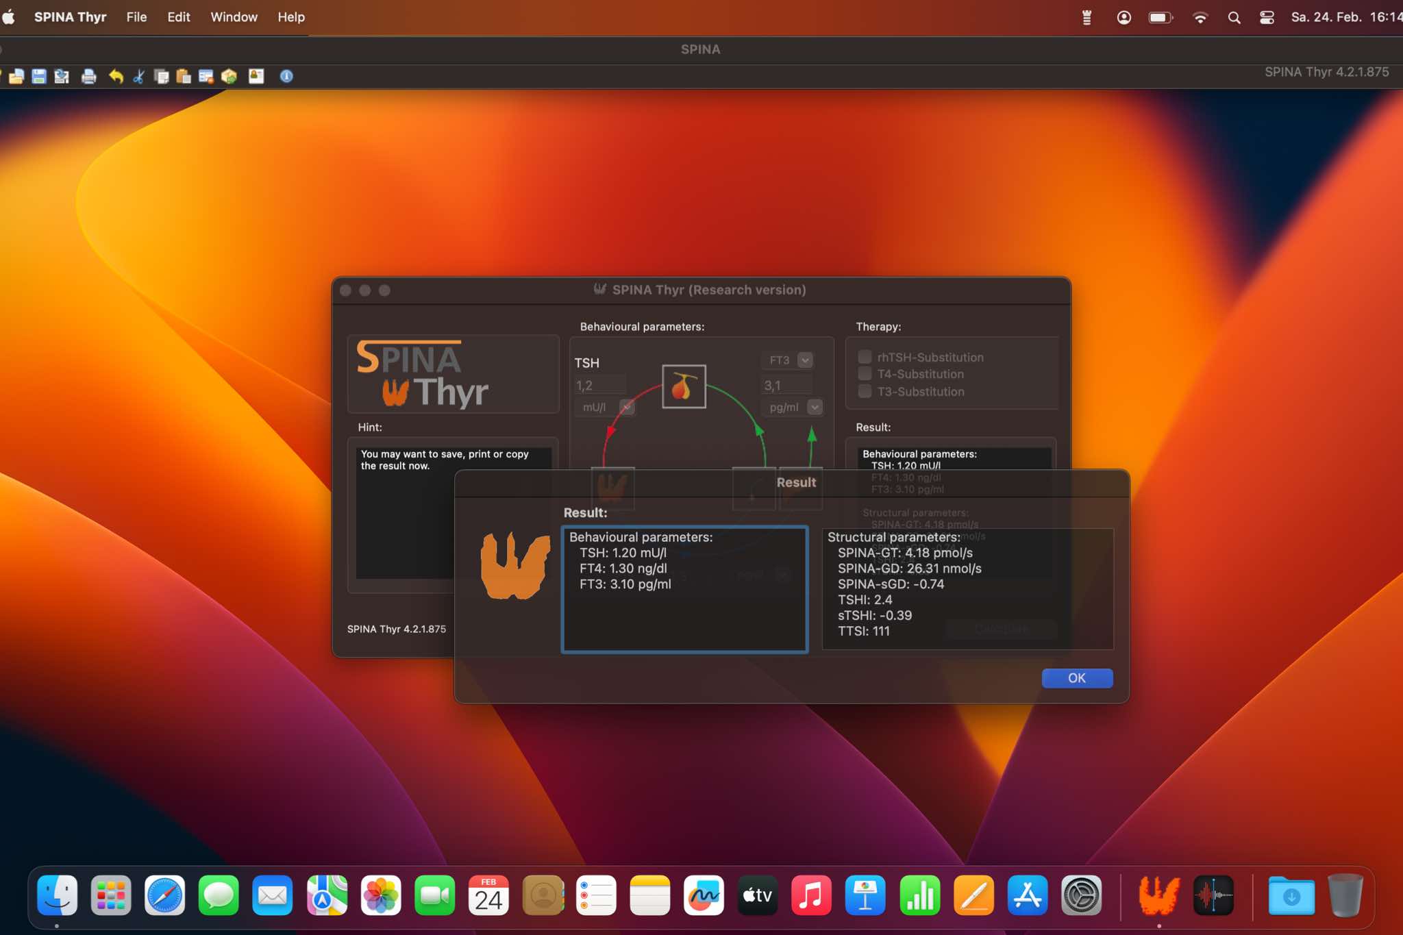Check the T3-Substitution option
The image size is (1403, 935).
point(865,391)
